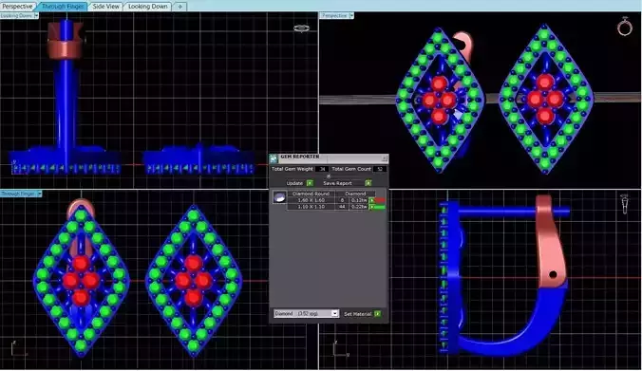Click the green swatch for 1.10 gems

380,207
